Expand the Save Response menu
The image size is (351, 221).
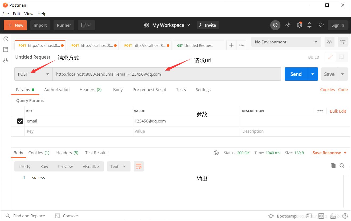pyautogui.click(x=330, y=153)
